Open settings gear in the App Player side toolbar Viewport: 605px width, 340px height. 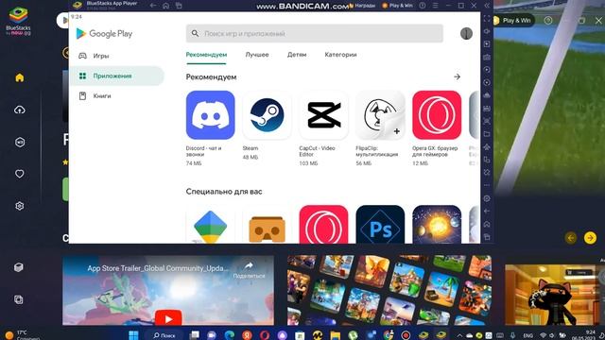[x=487, y=198]
